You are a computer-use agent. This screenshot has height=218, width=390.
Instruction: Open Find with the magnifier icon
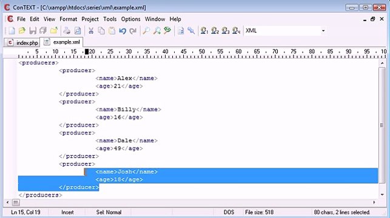tap(146, 31)
